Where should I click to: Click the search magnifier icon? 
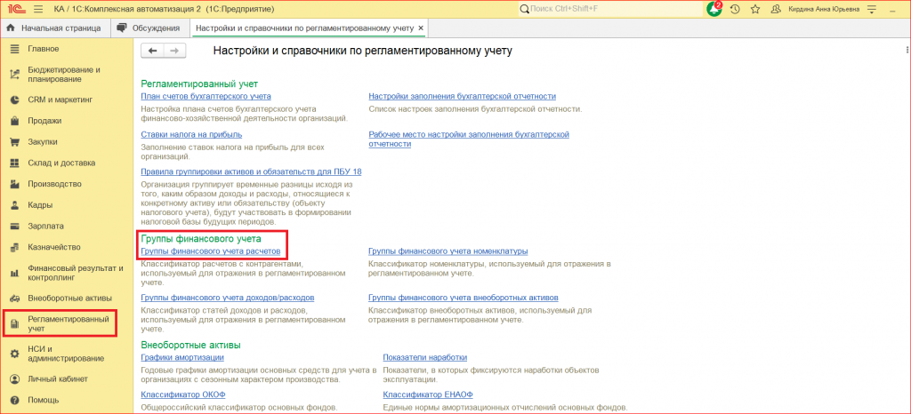tap(524, 9)
